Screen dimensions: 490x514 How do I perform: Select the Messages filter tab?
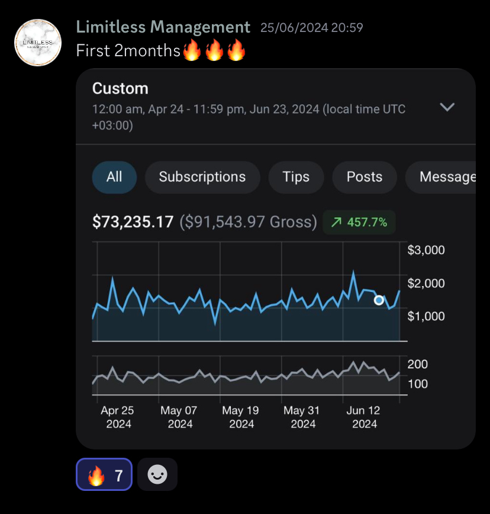440,177
